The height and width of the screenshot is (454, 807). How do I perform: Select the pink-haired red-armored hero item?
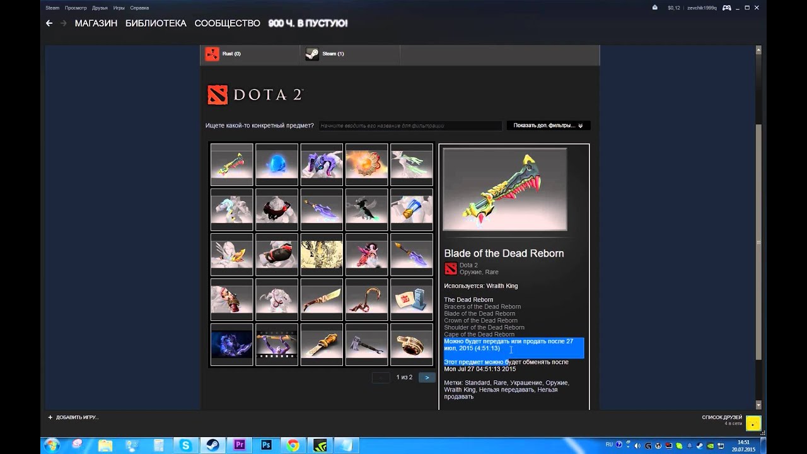tap(366, 255)
